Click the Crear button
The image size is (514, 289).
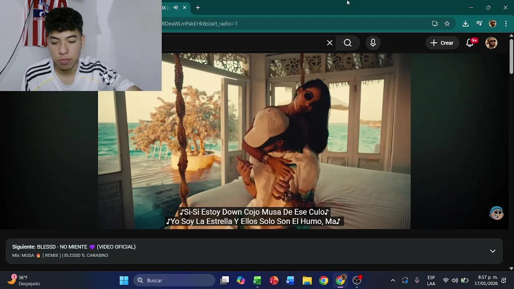(x=442, y=43)
